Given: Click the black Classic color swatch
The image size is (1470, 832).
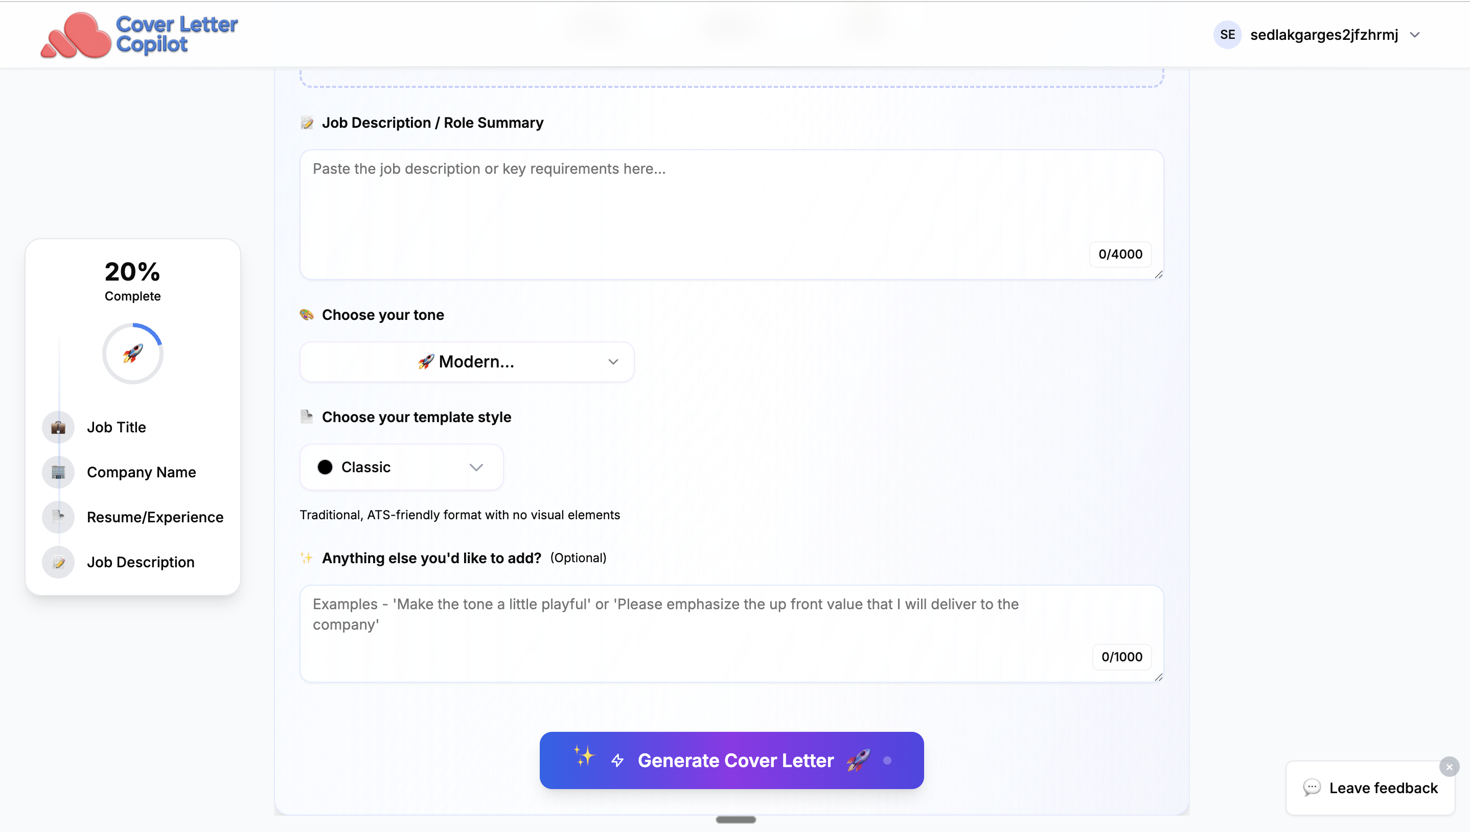Looking at the screenshot, I should click(325, 468).
